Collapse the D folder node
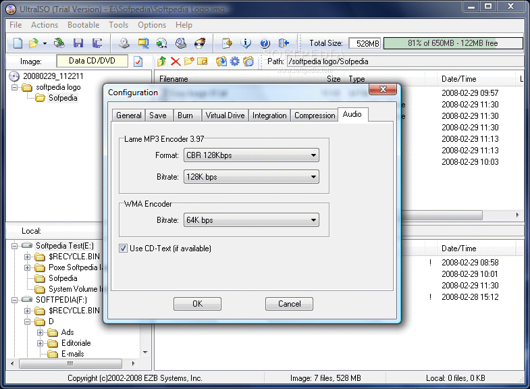This screenshot has height=389, width=530. (x=27, y=321)
